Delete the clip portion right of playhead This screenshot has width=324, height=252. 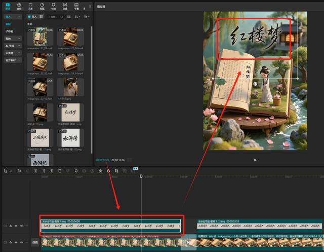pyautogui.click(x=52, y=171)
